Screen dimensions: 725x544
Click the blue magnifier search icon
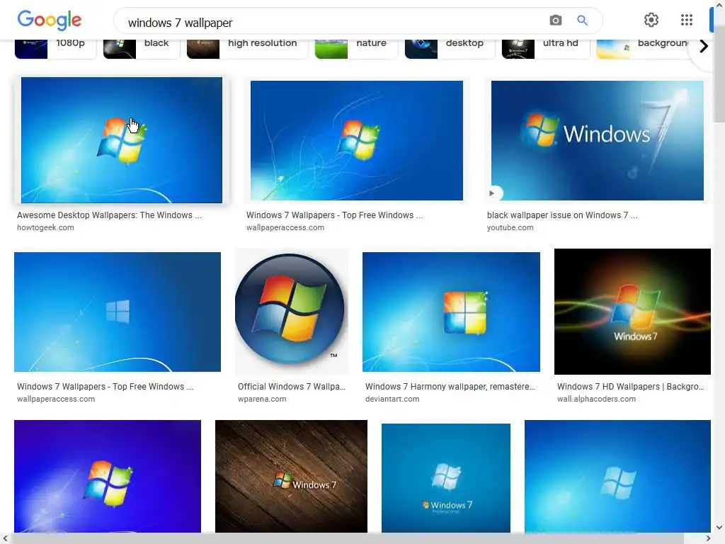[x=582, y=21]
